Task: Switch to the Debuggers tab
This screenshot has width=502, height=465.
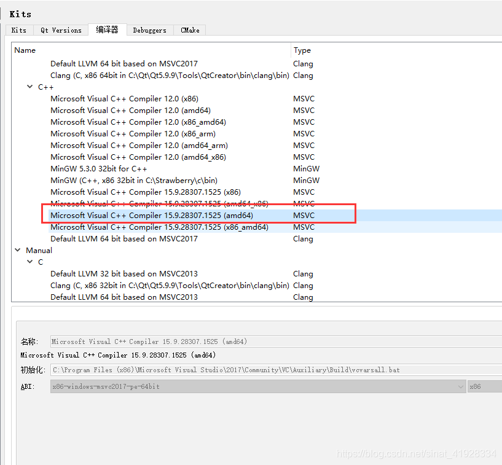Action: tap(149, 29)
